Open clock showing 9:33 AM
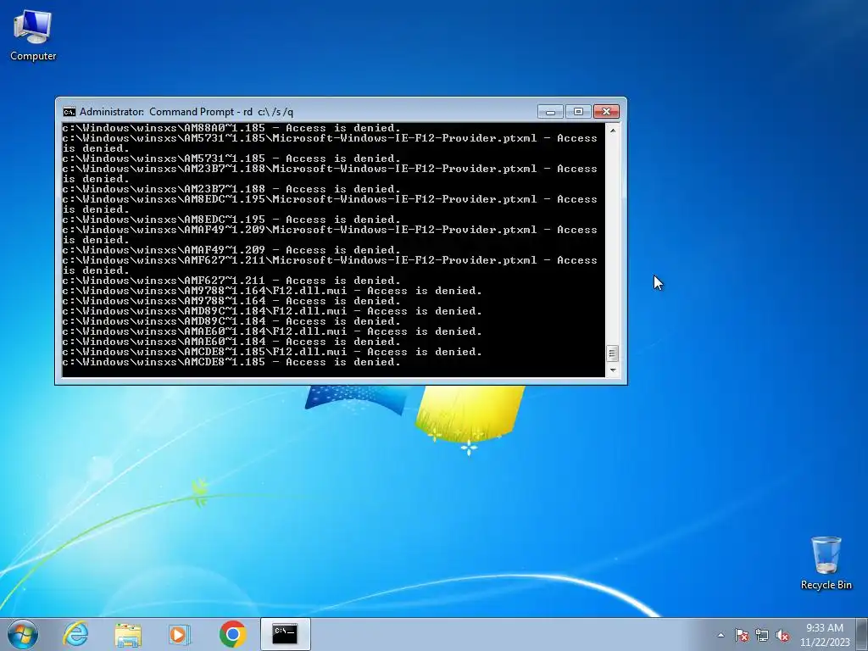The height and width of the screenshot is (651, 868). click(824, 635)
